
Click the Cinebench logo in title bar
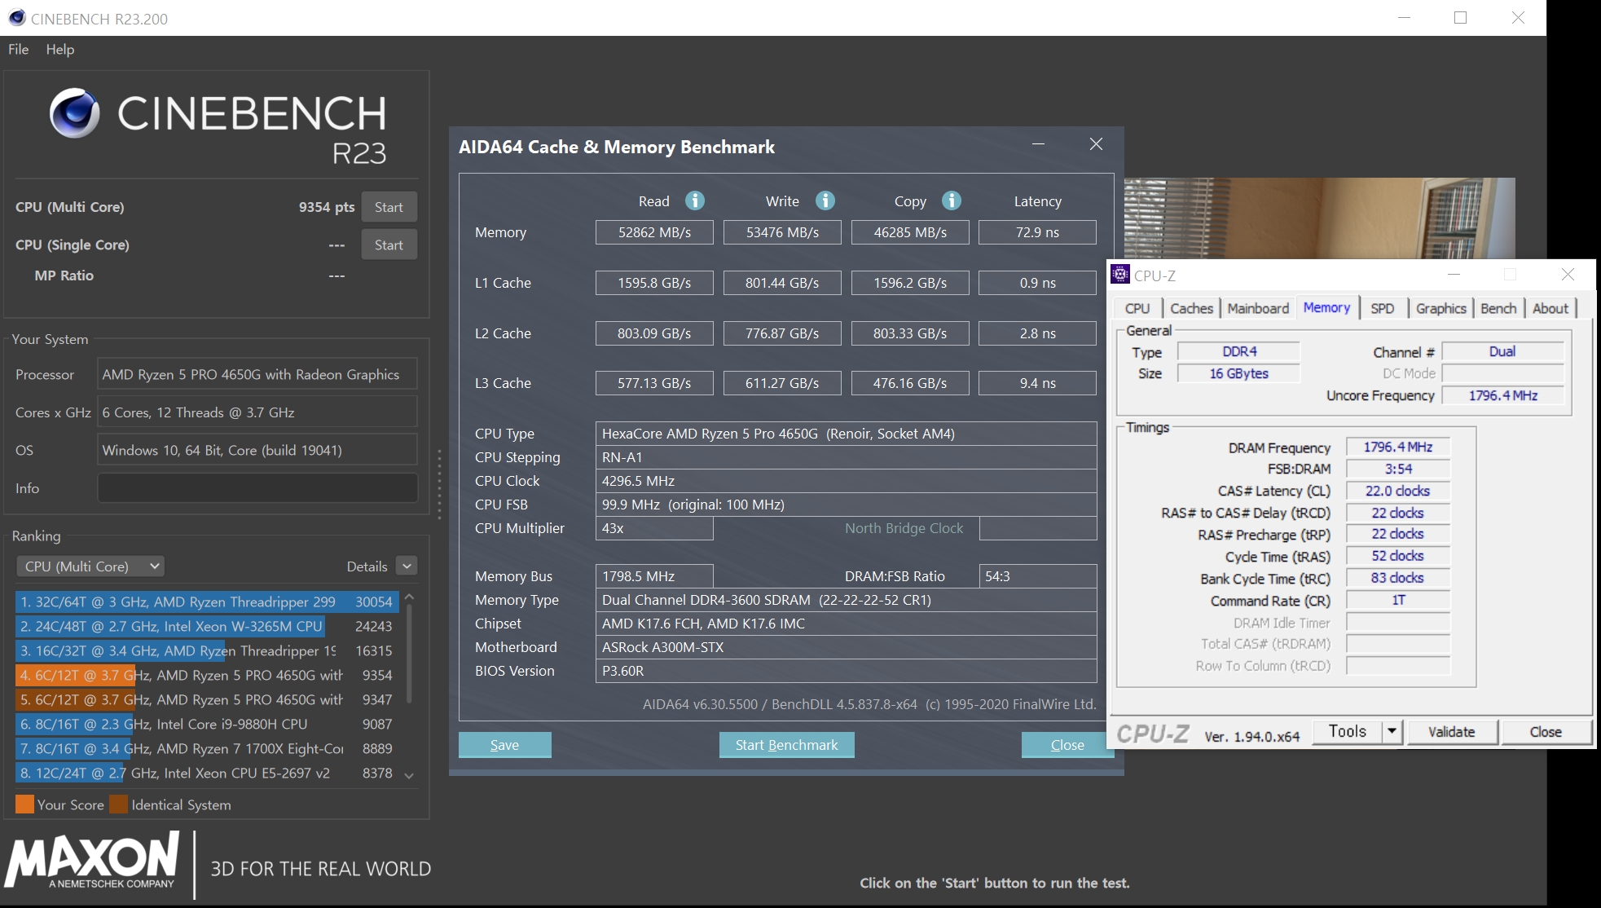coord(16,18)
